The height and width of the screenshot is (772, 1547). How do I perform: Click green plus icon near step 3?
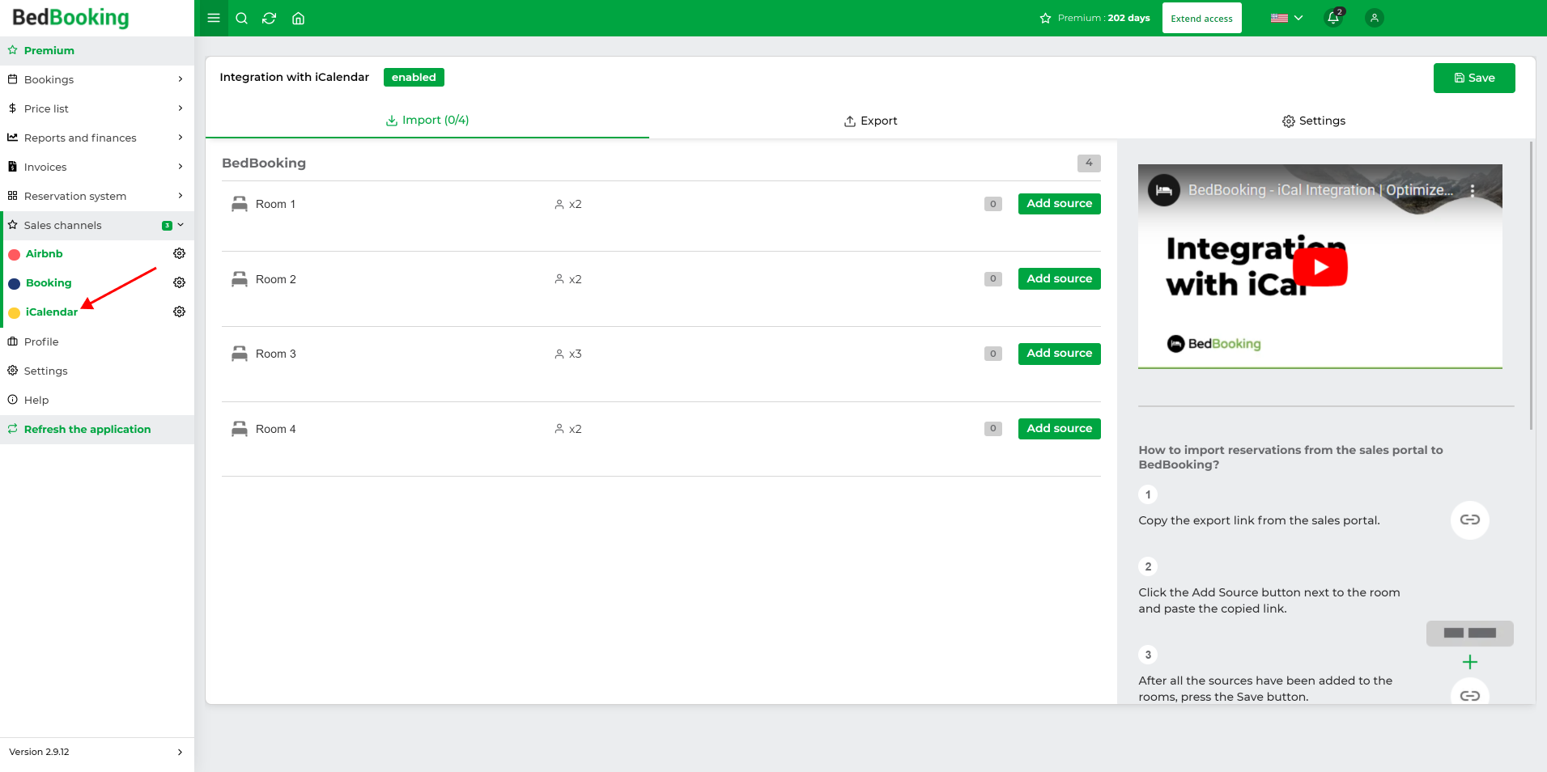[x=1470, y=662]
